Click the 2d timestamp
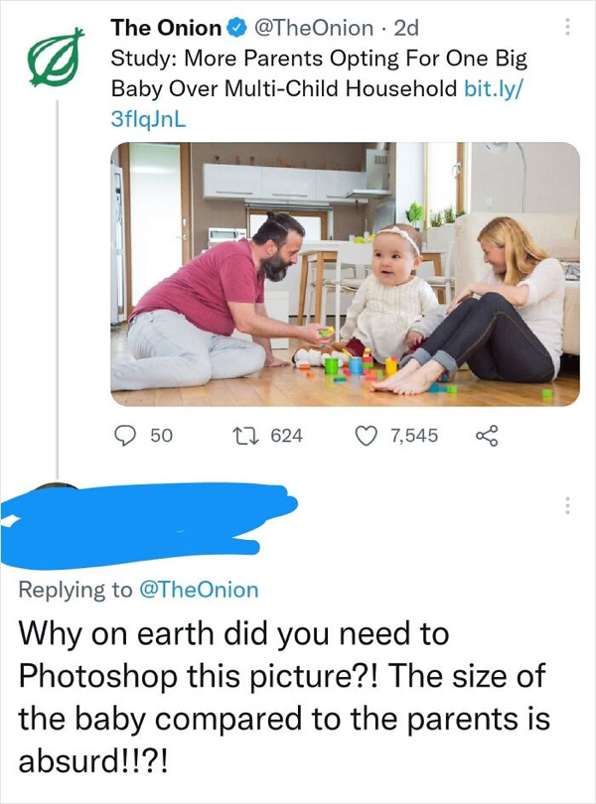This screenshot has width=596, height=804. coord(407,25)
